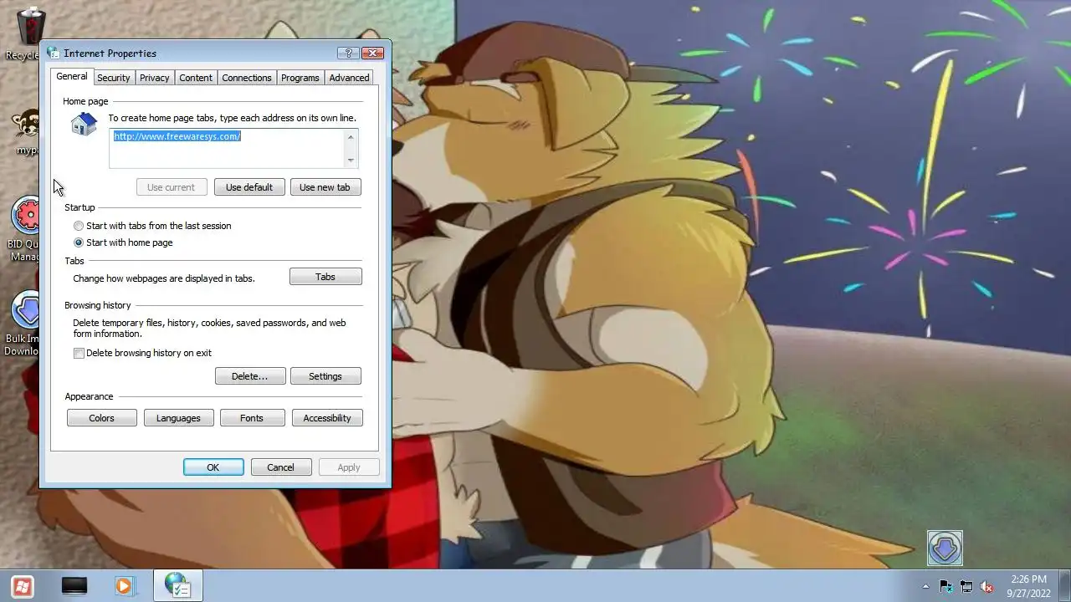The width and height of the screenshot is (1071, 602).
Task: Click the Internet Properties taskbar icon
Action: (178, 586)
